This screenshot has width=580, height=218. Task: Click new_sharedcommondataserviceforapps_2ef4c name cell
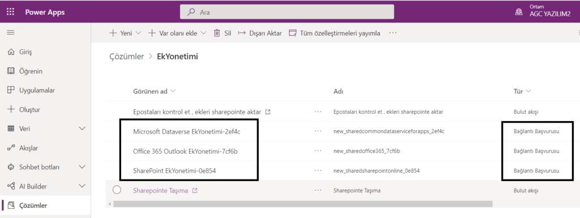[389, 131]
